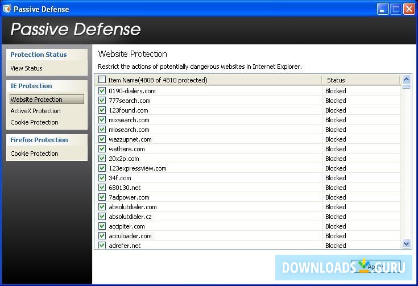
Task: Open Cookie Protection under Firefox Protection
Action: (34, 154)
